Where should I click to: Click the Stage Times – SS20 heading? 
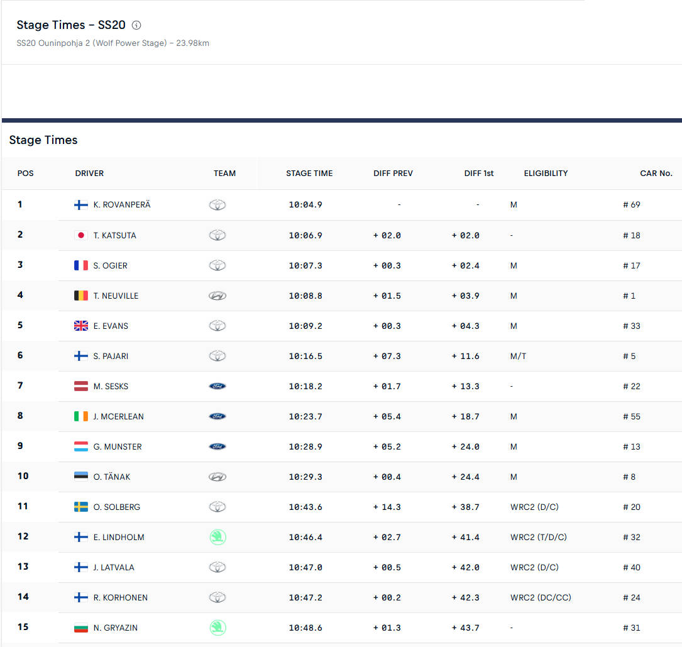click(x=71, y=25)
